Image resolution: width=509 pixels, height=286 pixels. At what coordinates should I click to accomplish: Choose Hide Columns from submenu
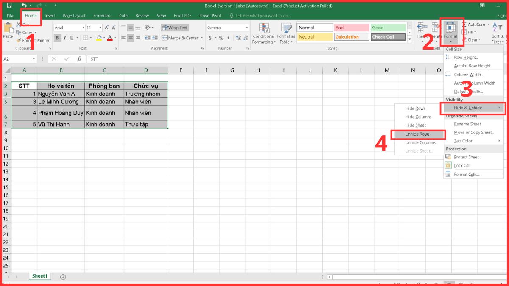point(419,117)
